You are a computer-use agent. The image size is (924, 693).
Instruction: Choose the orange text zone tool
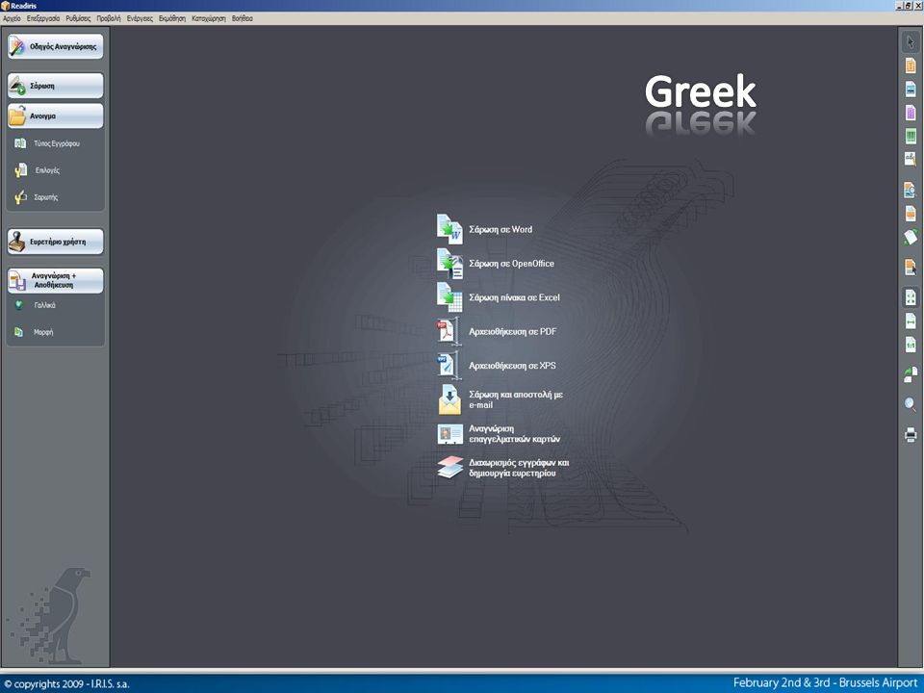[911, 64]
